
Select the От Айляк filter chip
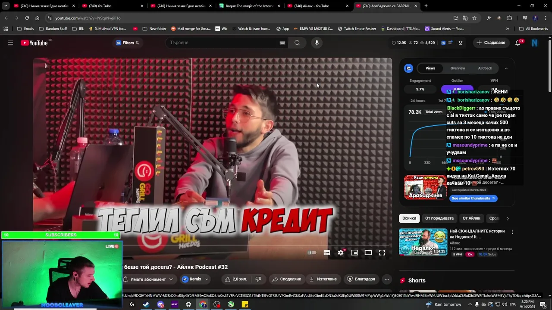coord(471,218)
